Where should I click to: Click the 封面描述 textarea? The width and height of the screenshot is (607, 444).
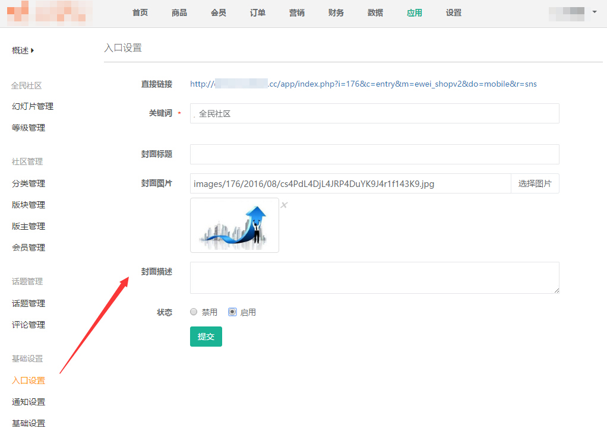(x=374, y=278)
